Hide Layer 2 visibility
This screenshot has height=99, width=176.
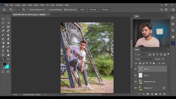coord(136,69)
